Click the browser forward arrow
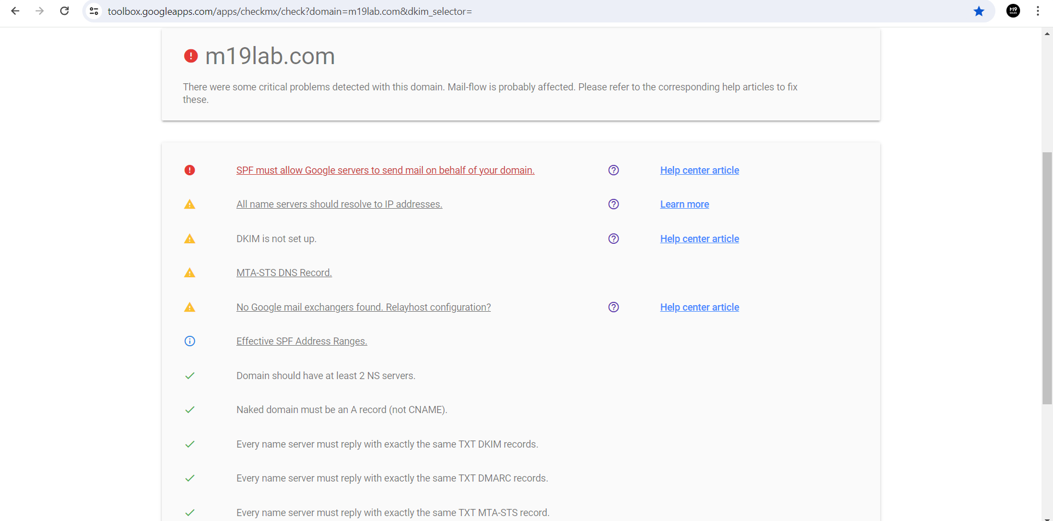 click(39, 11)
